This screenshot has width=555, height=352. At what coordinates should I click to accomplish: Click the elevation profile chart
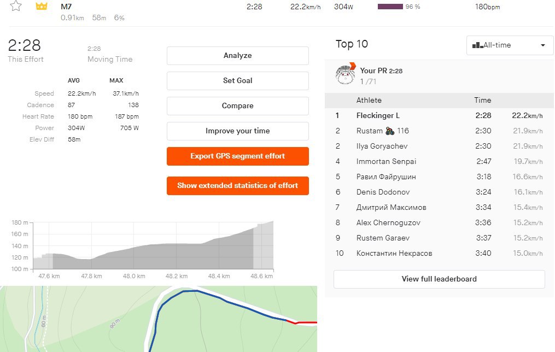click(x=153, y=245)
